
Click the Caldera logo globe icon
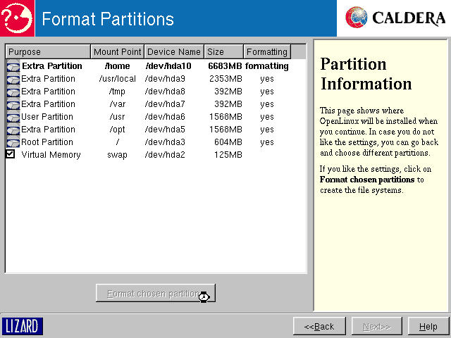pyautogui.click(x=357, y=18)
